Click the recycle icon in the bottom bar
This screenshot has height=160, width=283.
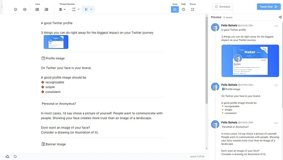click(x=7, y=157)
